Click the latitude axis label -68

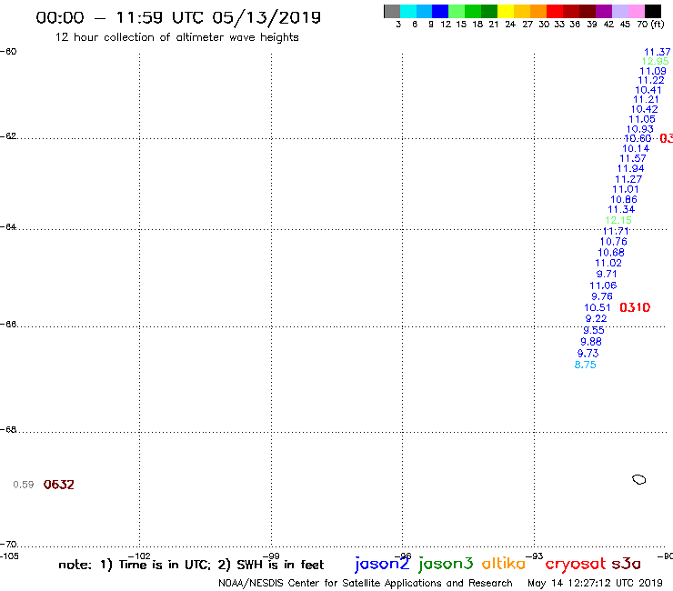(x=8, y=430)
